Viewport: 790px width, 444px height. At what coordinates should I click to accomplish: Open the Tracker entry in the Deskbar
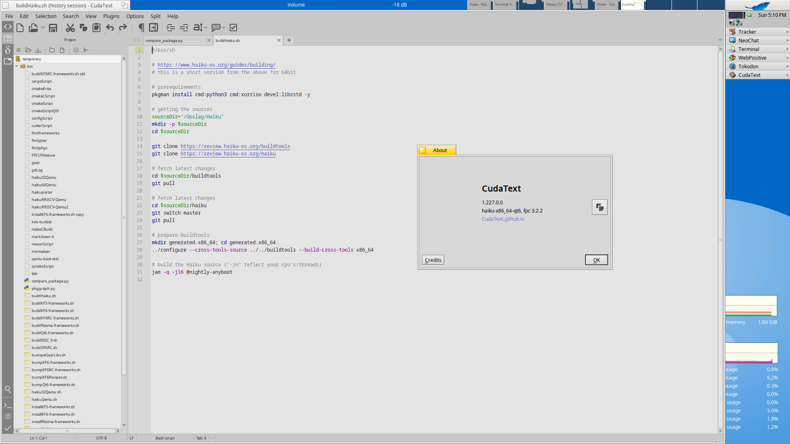point(757,32)
